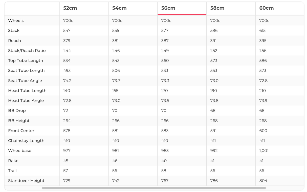
Task: Select the 54cm size column header
Action: coord(119,8)
